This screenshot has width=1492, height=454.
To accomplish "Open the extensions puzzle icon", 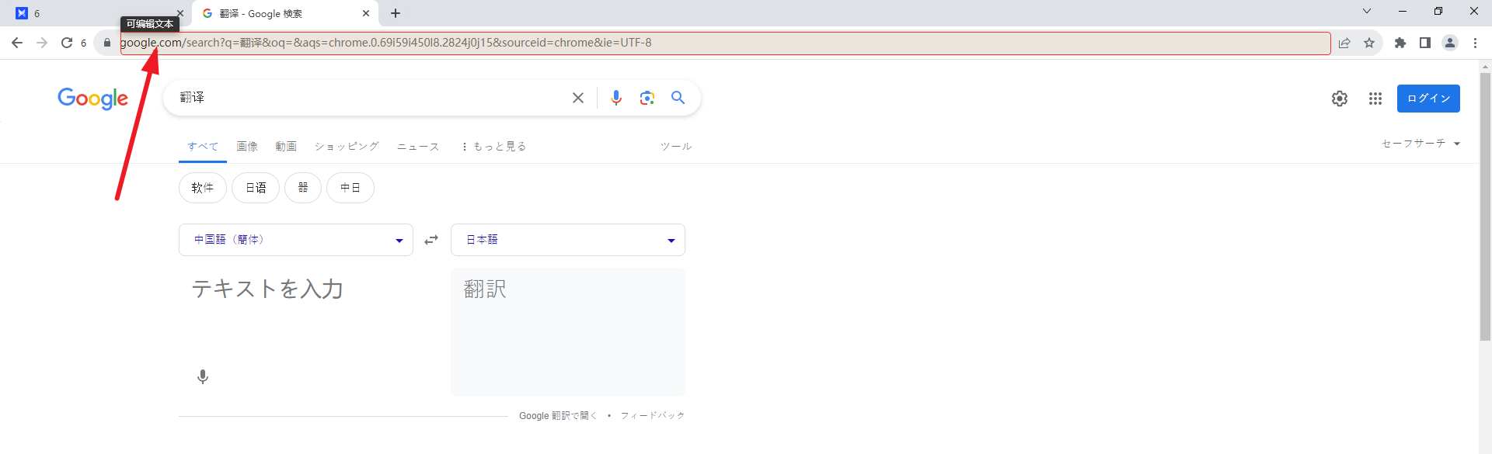I will click(x=1400, y=43).
